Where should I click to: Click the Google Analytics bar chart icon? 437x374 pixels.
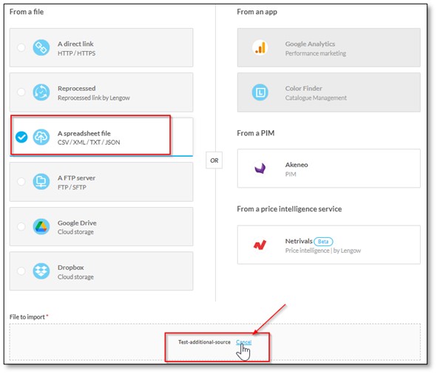click(260, 47)
